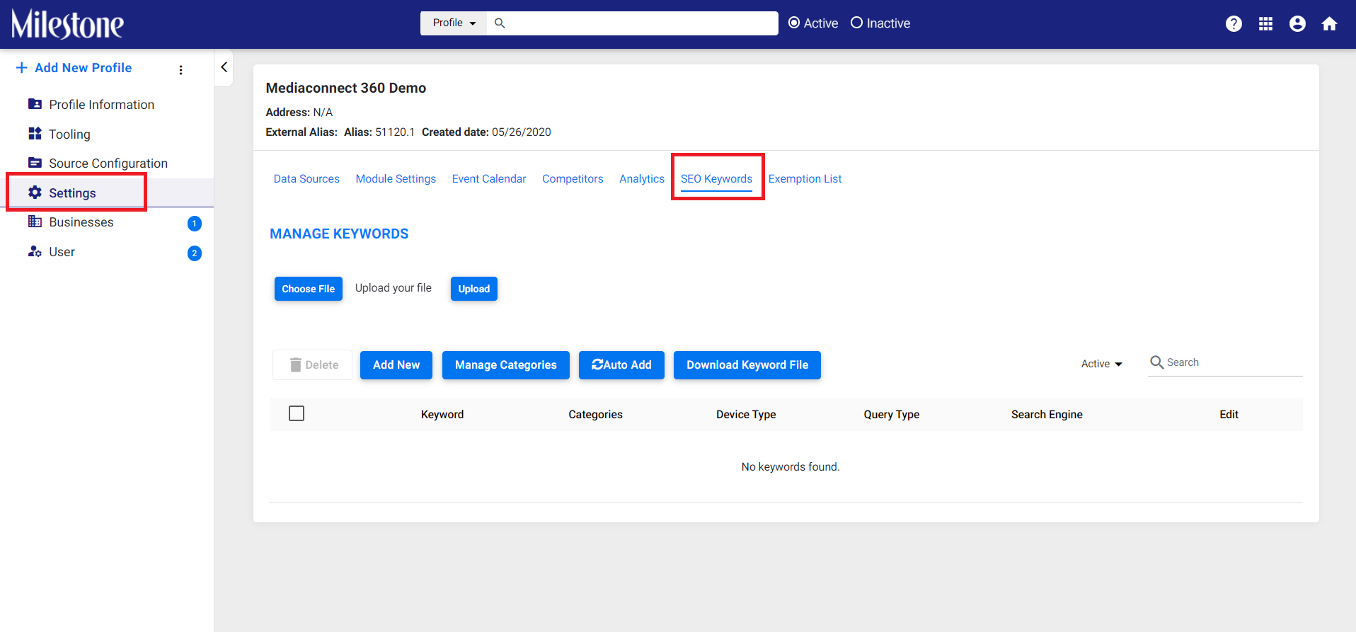Switch to Event Calendar tab

point(489,179)
